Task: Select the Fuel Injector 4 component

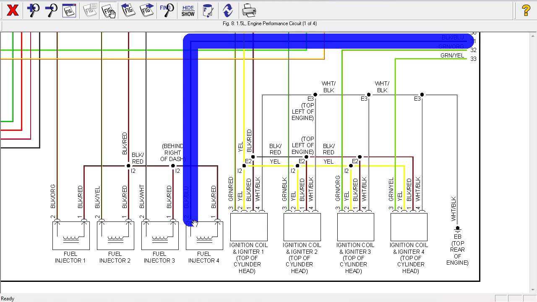Action: (204, 235)
